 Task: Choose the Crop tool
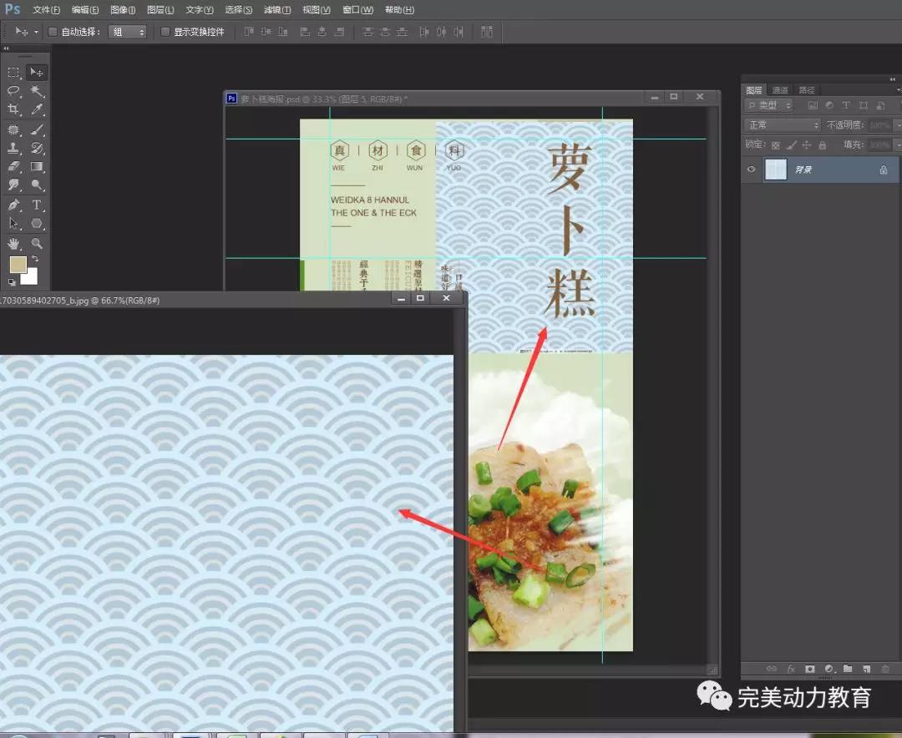click(13, 109)
